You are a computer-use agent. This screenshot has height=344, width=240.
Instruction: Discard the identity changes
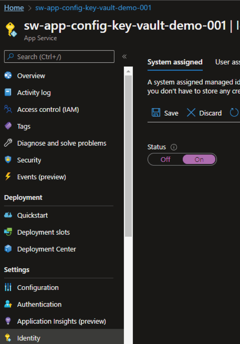click(x=204, y=113)
